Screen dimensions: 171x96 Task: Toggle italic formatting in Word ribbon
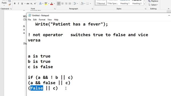pyautogui.click(x=18, y=3)
